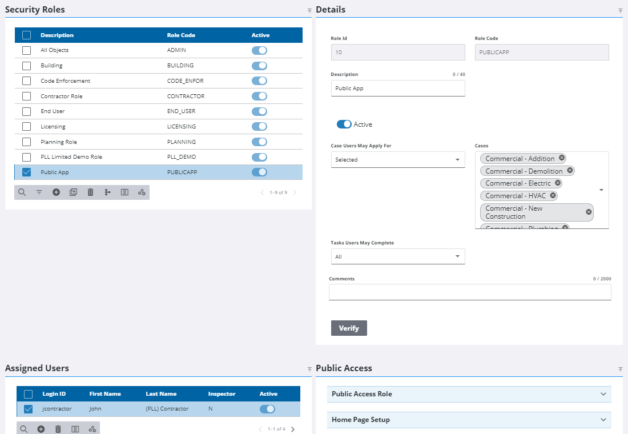Expand the Public Access Role section
Image resolution: width=628 pixels, height=434 pixels.
469,394
